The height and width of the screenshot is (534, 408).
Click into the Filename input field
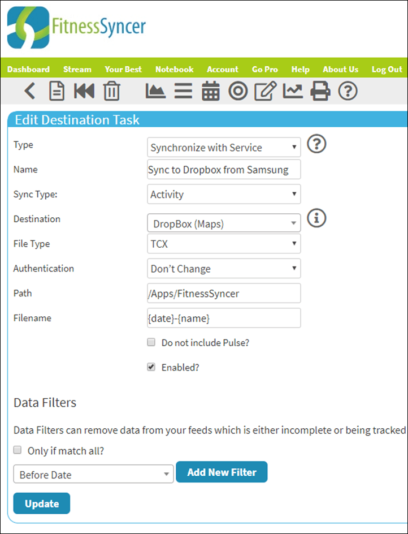tap(224, 318)
